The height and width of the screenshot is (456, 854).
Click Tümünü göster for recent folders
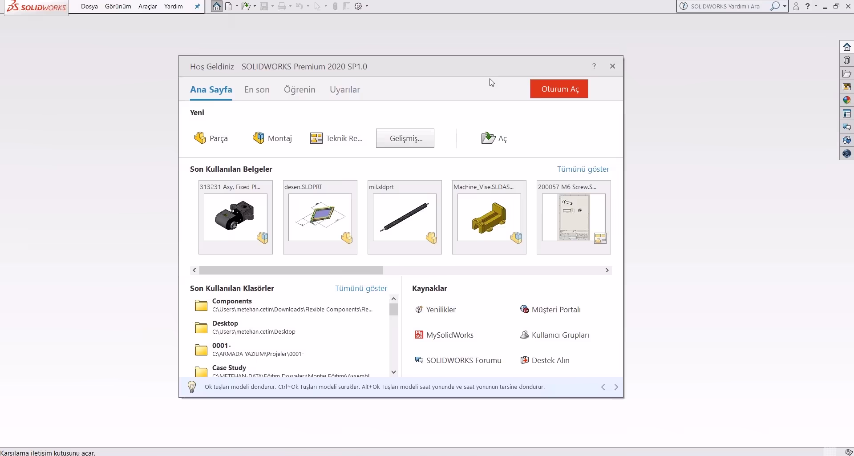(361, 288)
